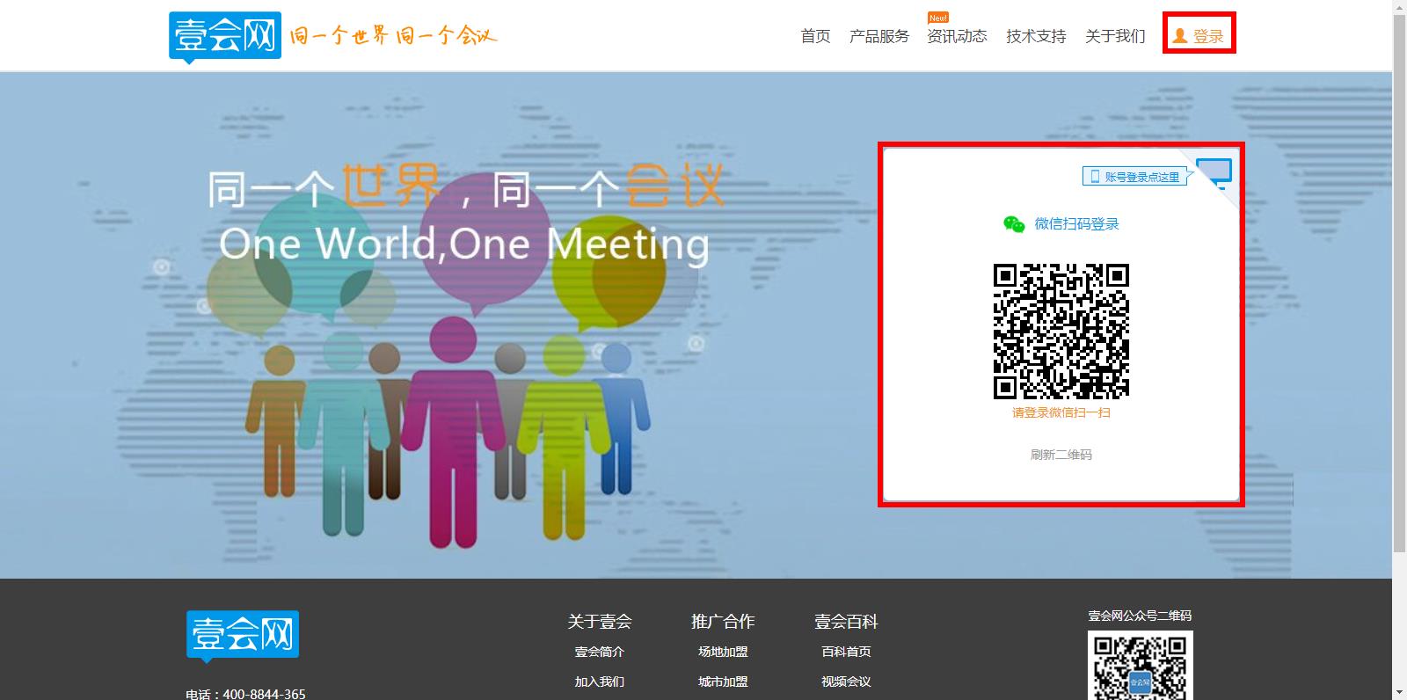This screenshot has width=1407, height=700.
Task: Click the scrollbar down arrow
Action: [x=1399, y=693]
